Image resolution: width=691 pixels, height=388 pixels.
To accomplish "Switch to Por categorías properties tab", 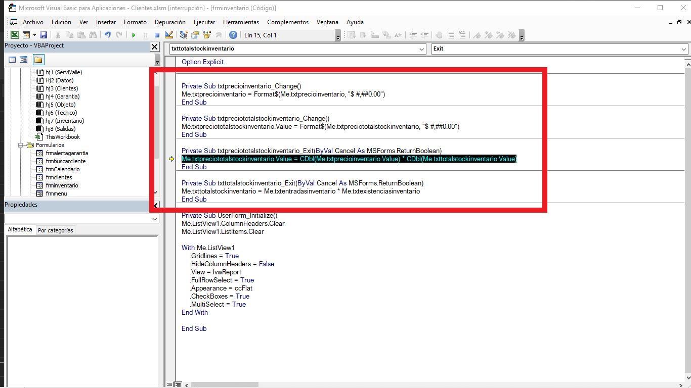I will coord(56,230).
